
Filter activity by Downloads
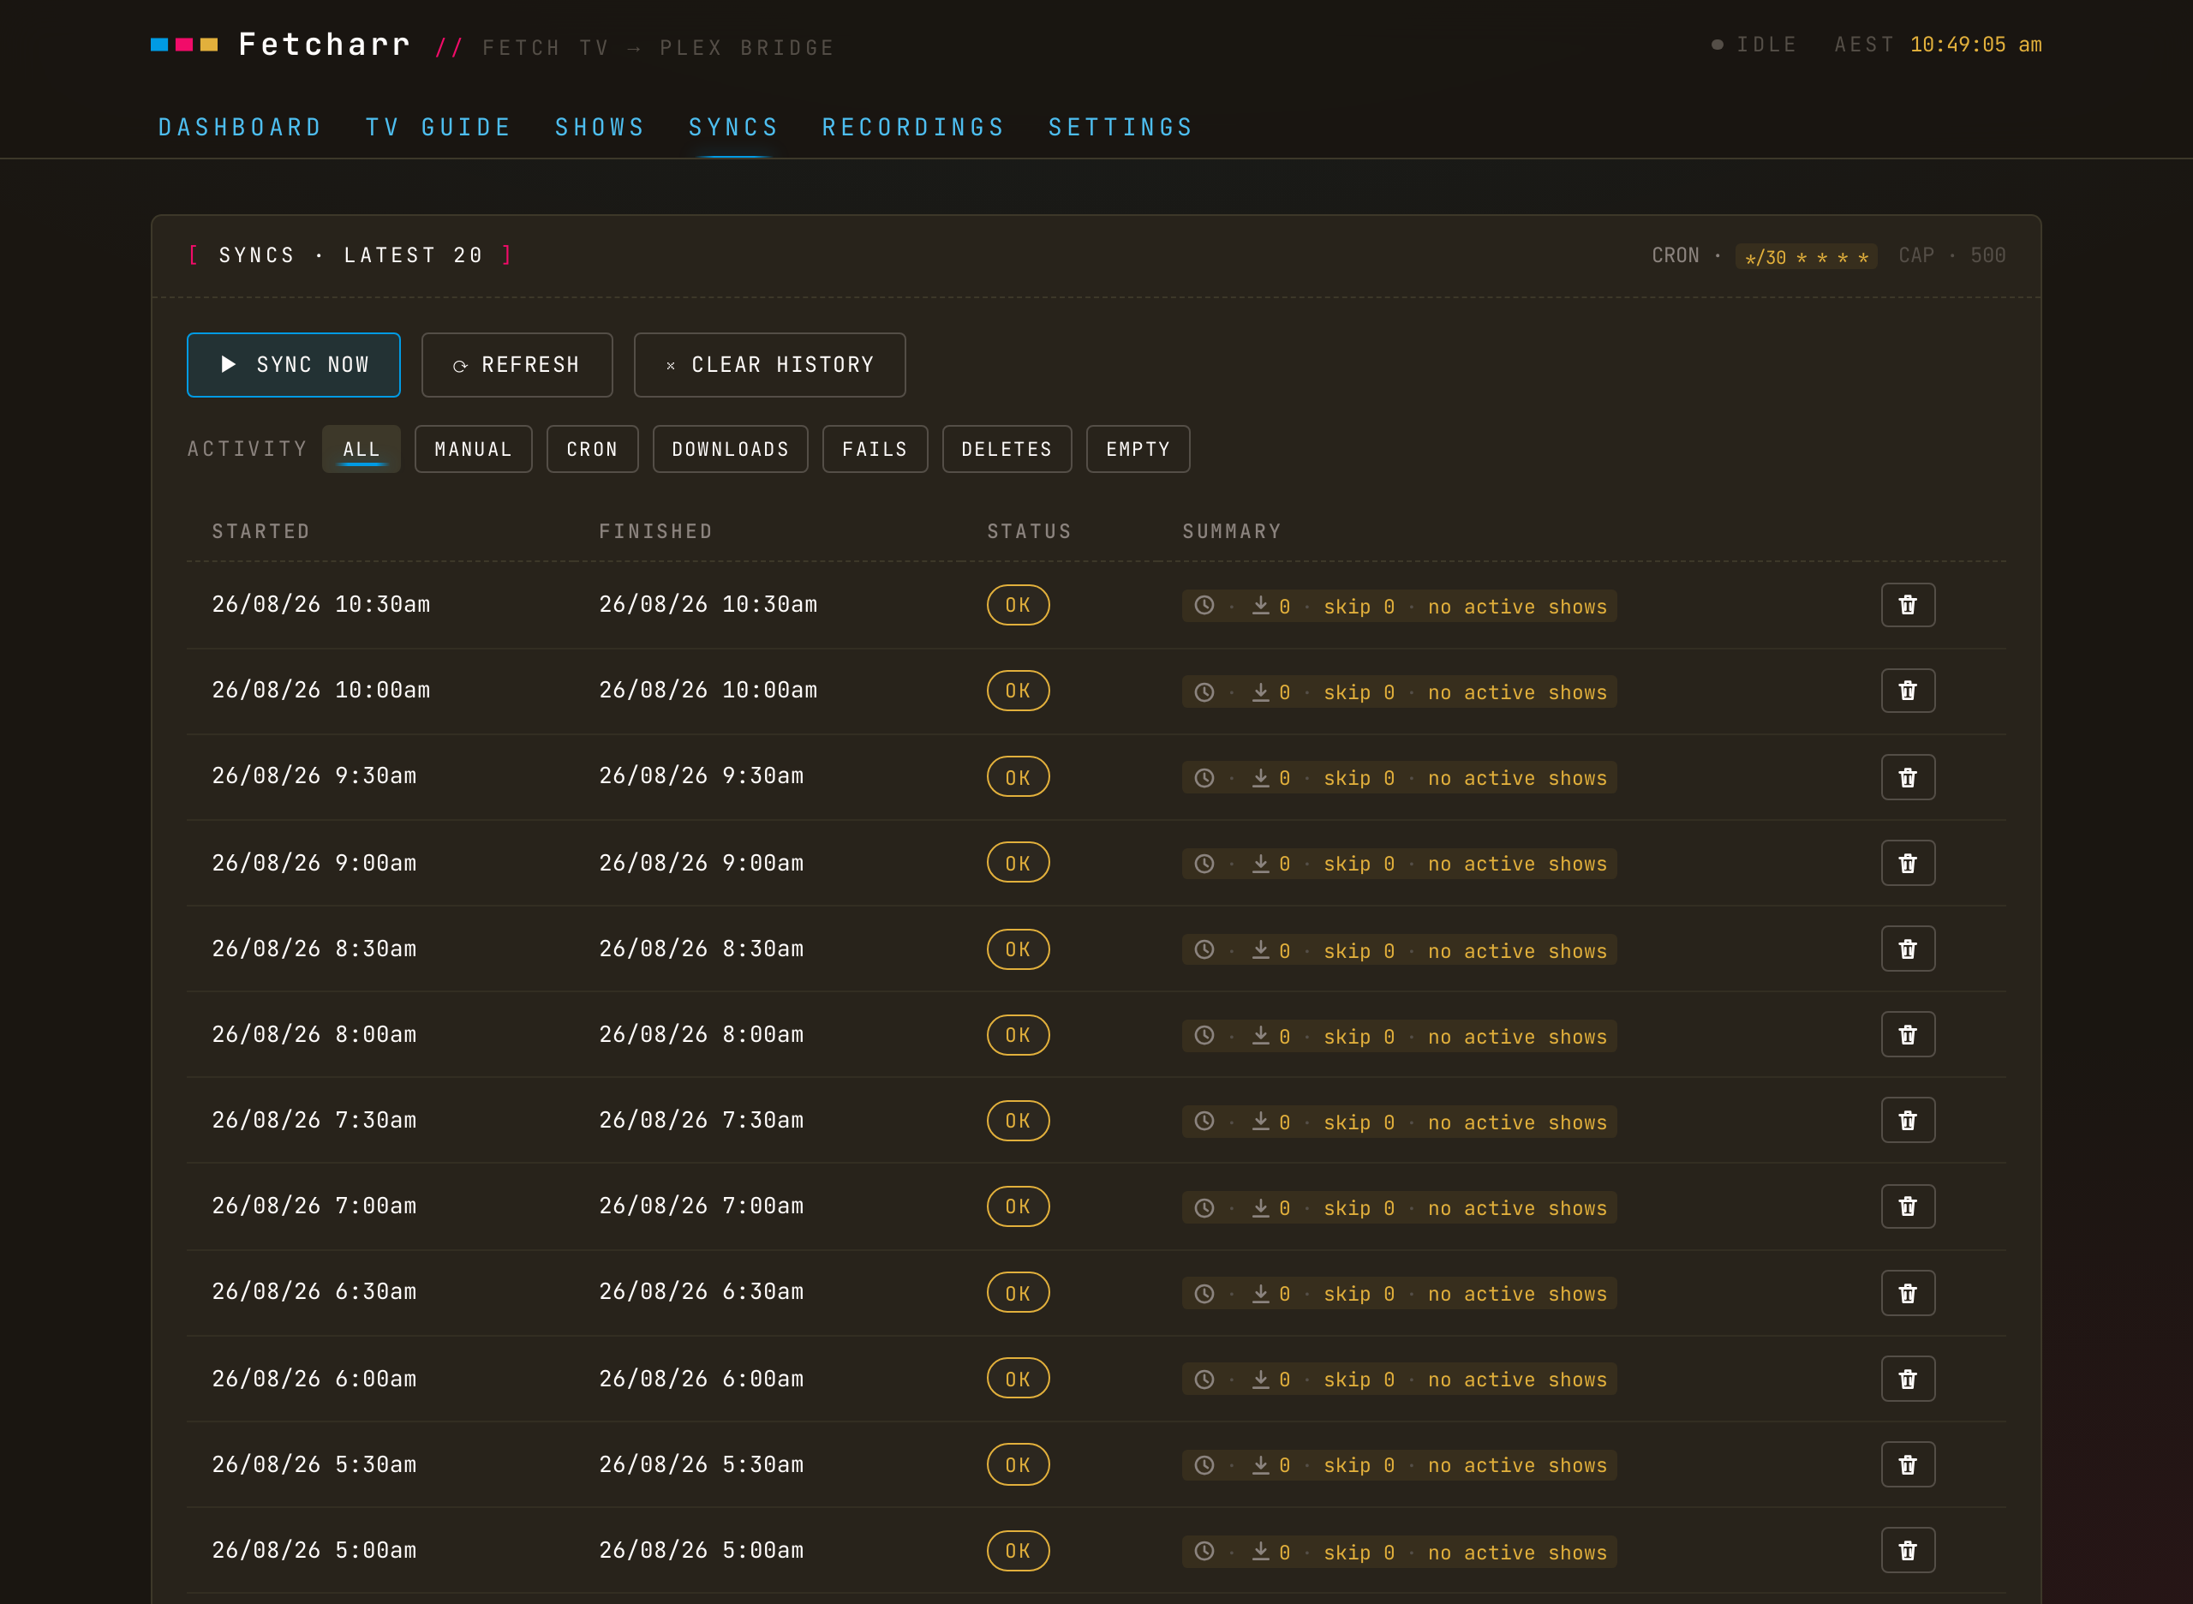pos(730,449)
